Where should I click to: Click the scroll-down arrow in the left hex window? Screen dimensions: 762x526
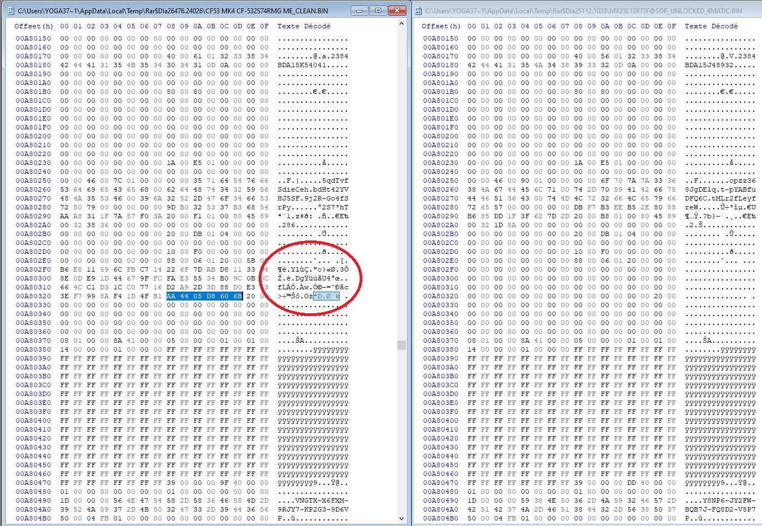(402, 519)
